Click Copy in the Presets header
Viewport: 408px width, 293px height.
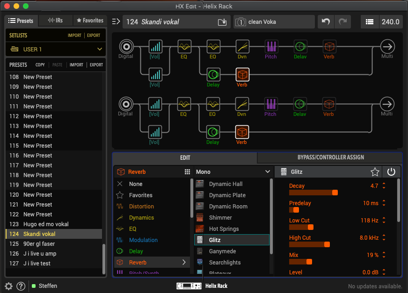tap(40, 65)
